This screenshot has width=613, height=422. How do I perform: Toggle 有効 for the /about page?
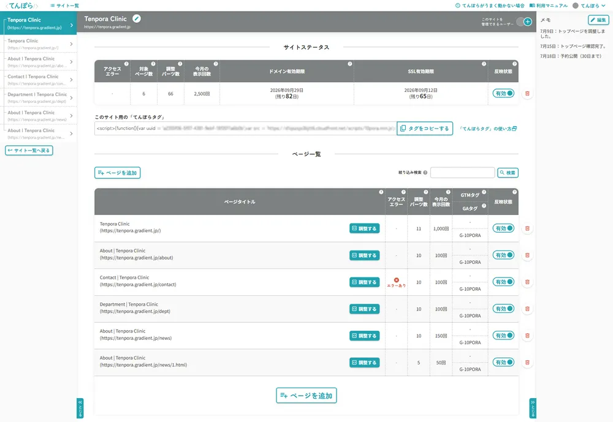(x=503, y=255)
